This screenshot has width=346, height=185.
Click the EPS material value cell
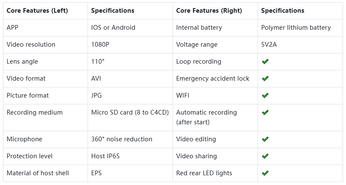97,173
